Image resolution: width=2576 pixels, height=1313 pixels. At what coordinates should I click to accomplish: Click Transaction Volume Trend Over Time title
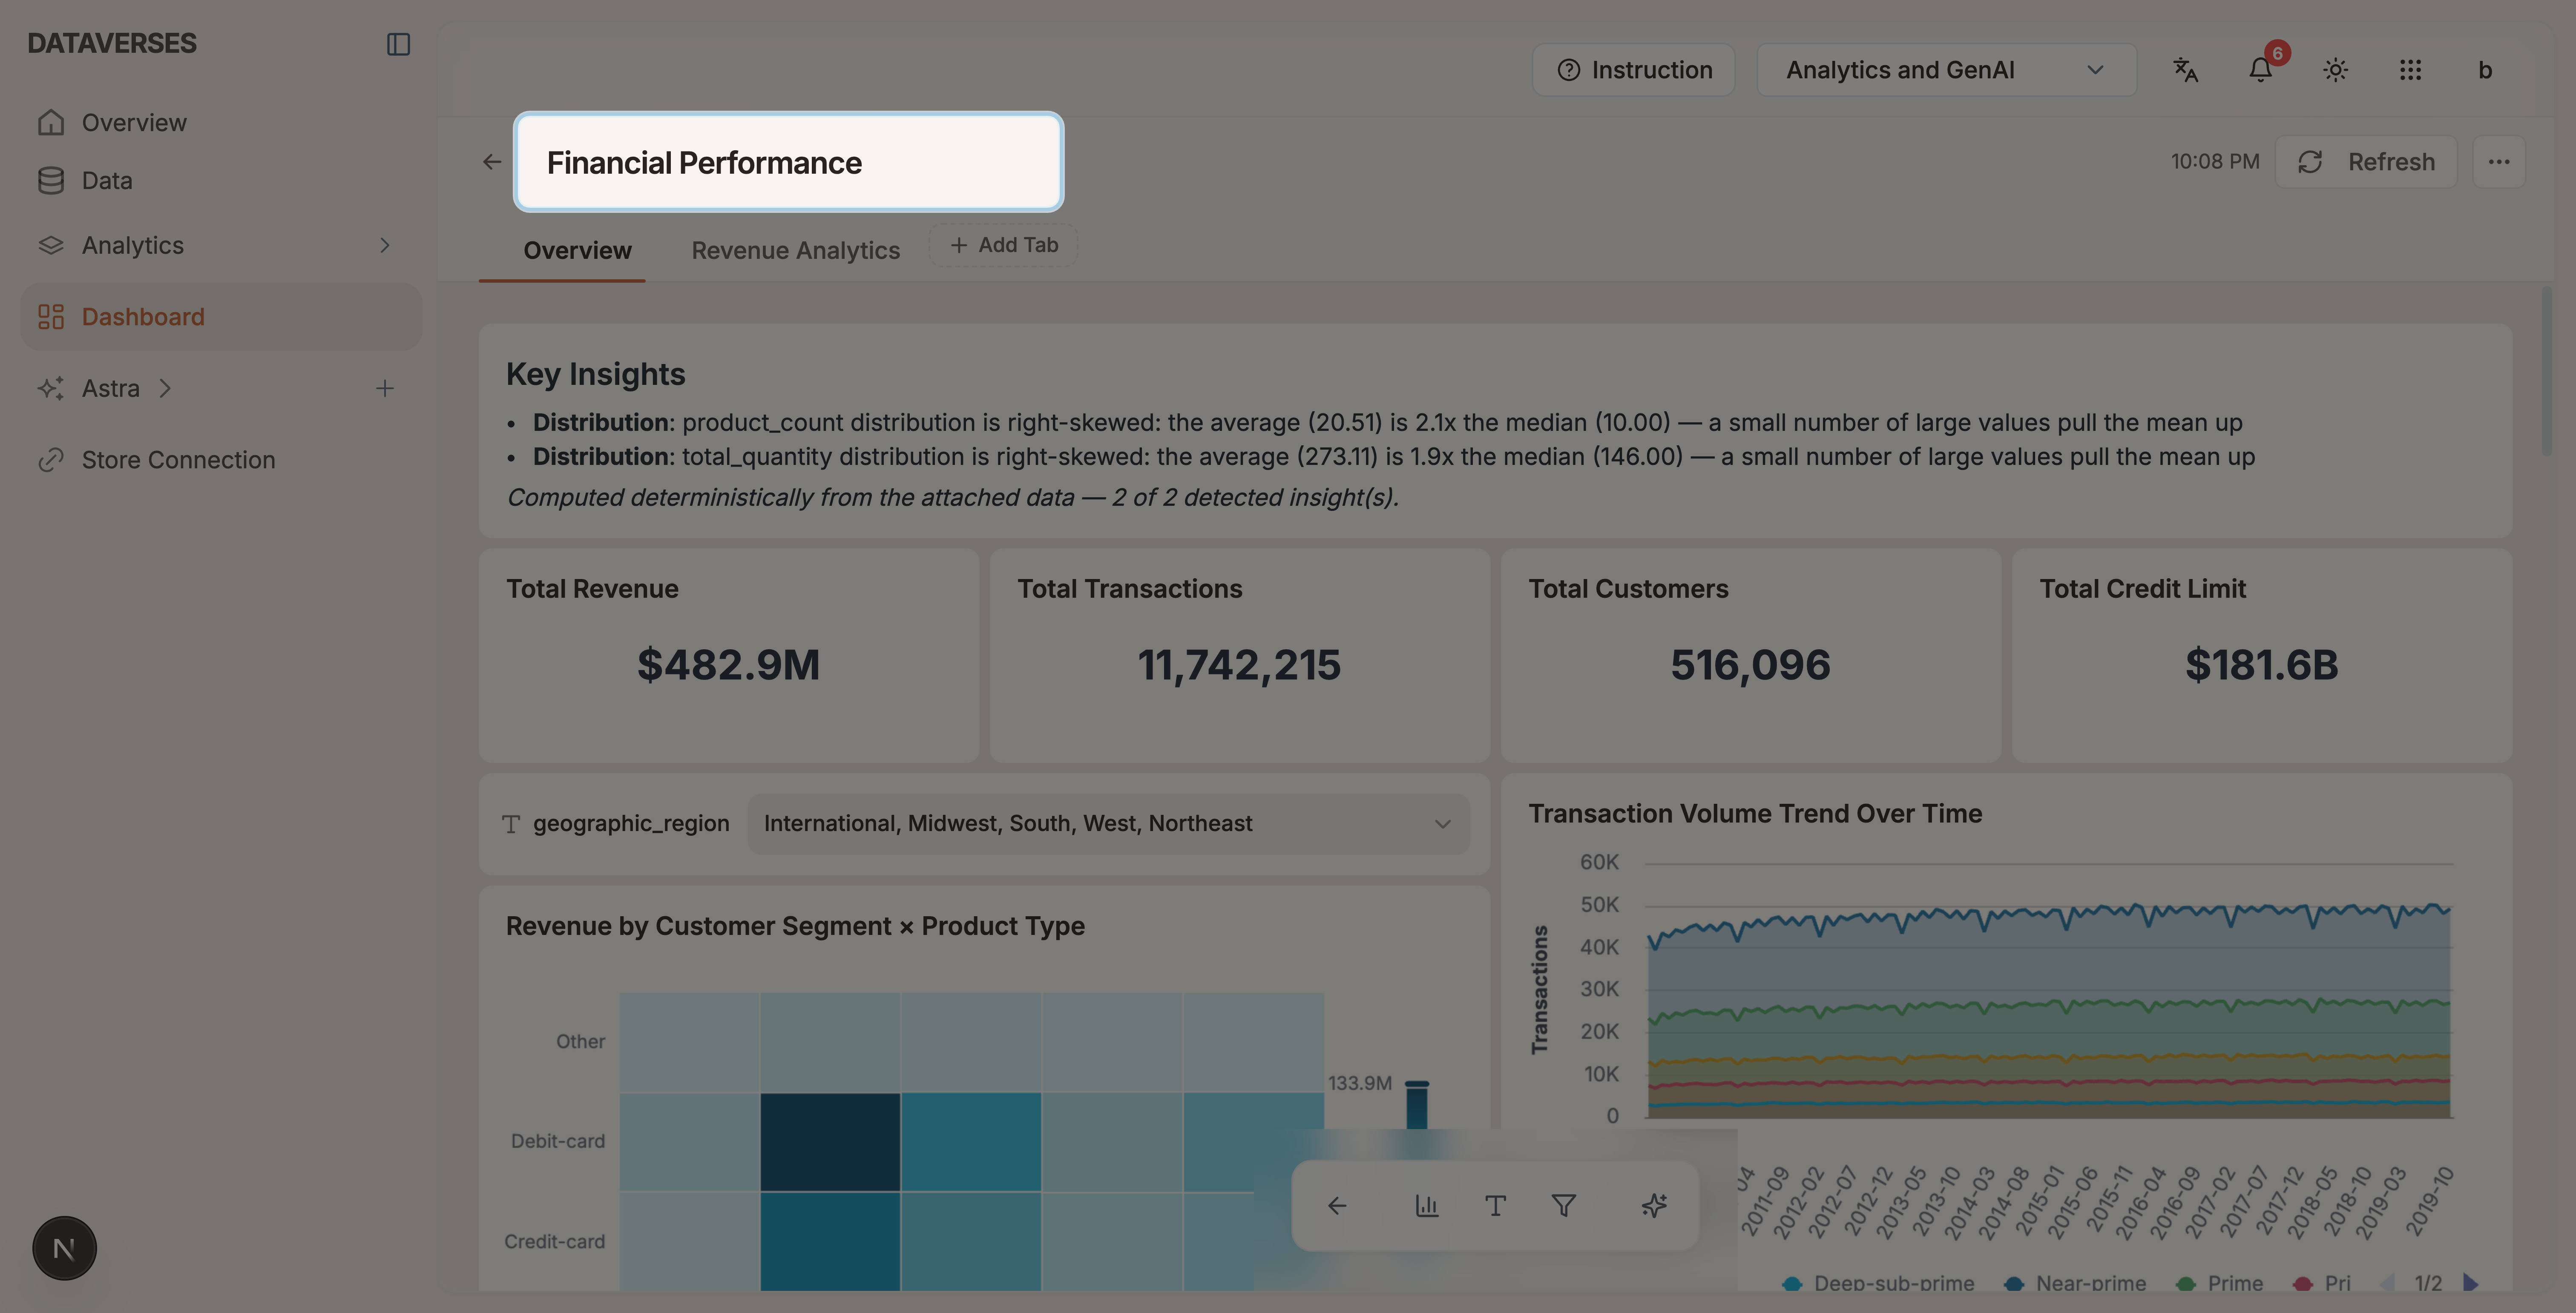1755,814
